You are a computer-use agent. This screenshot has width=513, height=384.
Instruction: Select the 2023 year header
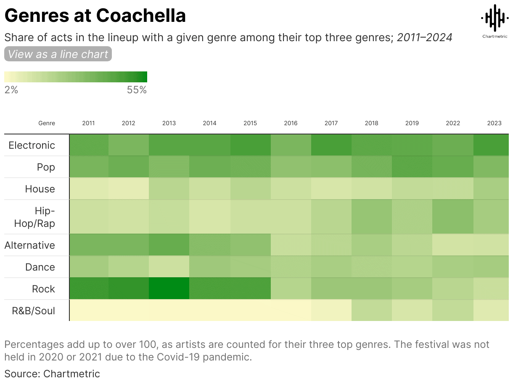494,123
